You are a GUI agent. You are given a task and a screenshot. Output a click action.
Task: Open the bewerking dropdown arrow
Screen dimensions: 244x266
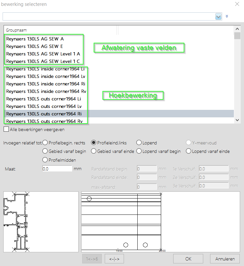click(218, 17)
